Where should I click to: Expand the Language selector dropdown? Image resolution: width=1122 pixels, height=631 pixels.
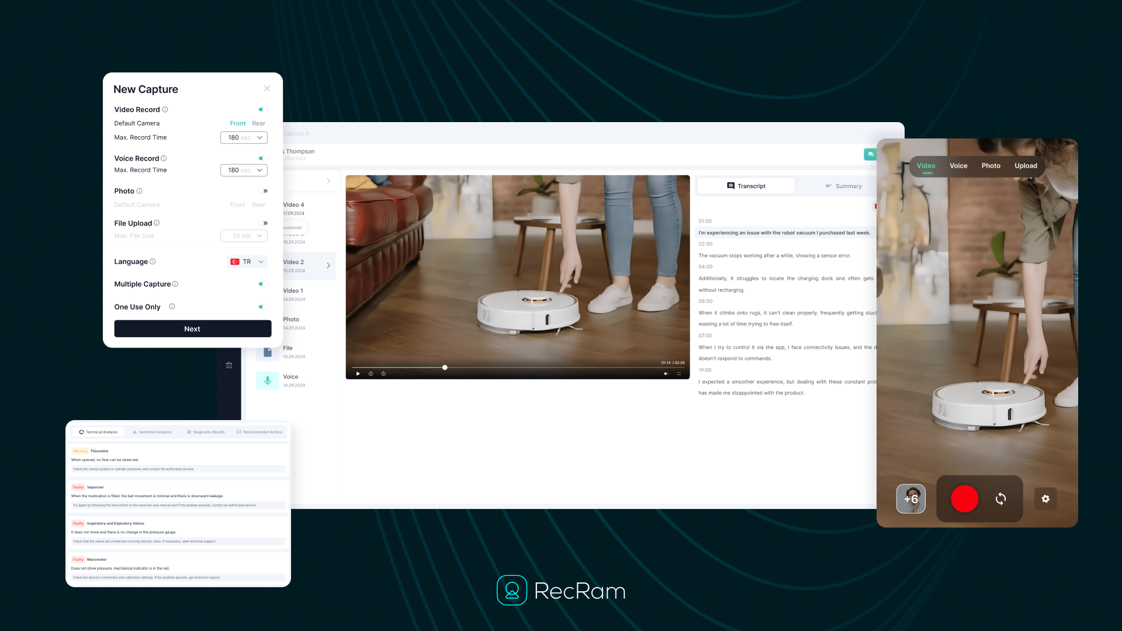(247, 261)
